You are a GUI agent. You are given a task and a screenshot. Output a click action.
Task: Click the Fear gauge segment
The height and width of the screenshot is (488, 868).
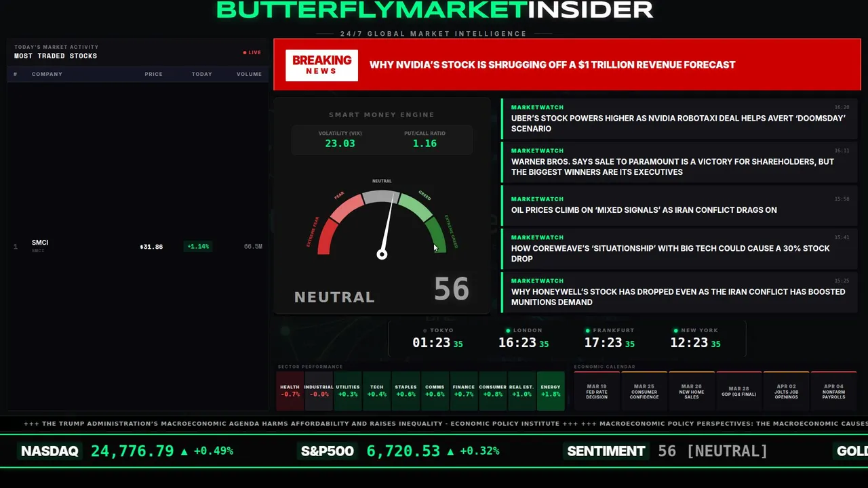point(347,207)
